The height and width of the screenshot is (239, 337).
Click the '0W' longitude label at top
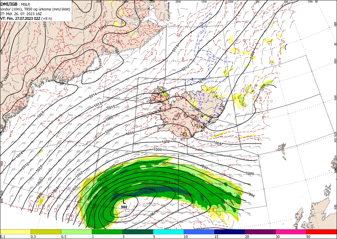[x=286, y=2]
